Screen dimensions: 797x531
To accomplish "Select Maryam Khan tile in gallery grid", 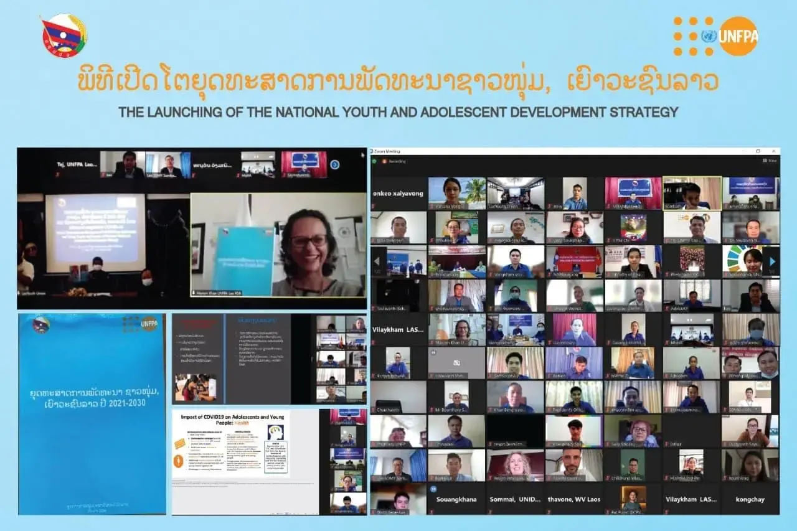I will 457,329.
